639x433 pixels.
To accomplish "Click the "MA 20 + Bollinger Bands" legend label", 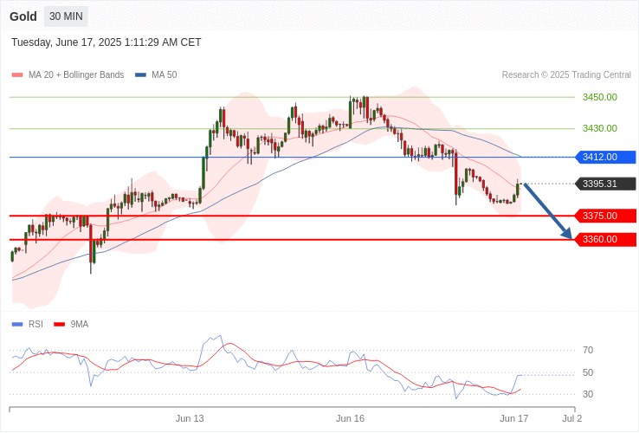I will pyautogui.click(x=76, y=75).
